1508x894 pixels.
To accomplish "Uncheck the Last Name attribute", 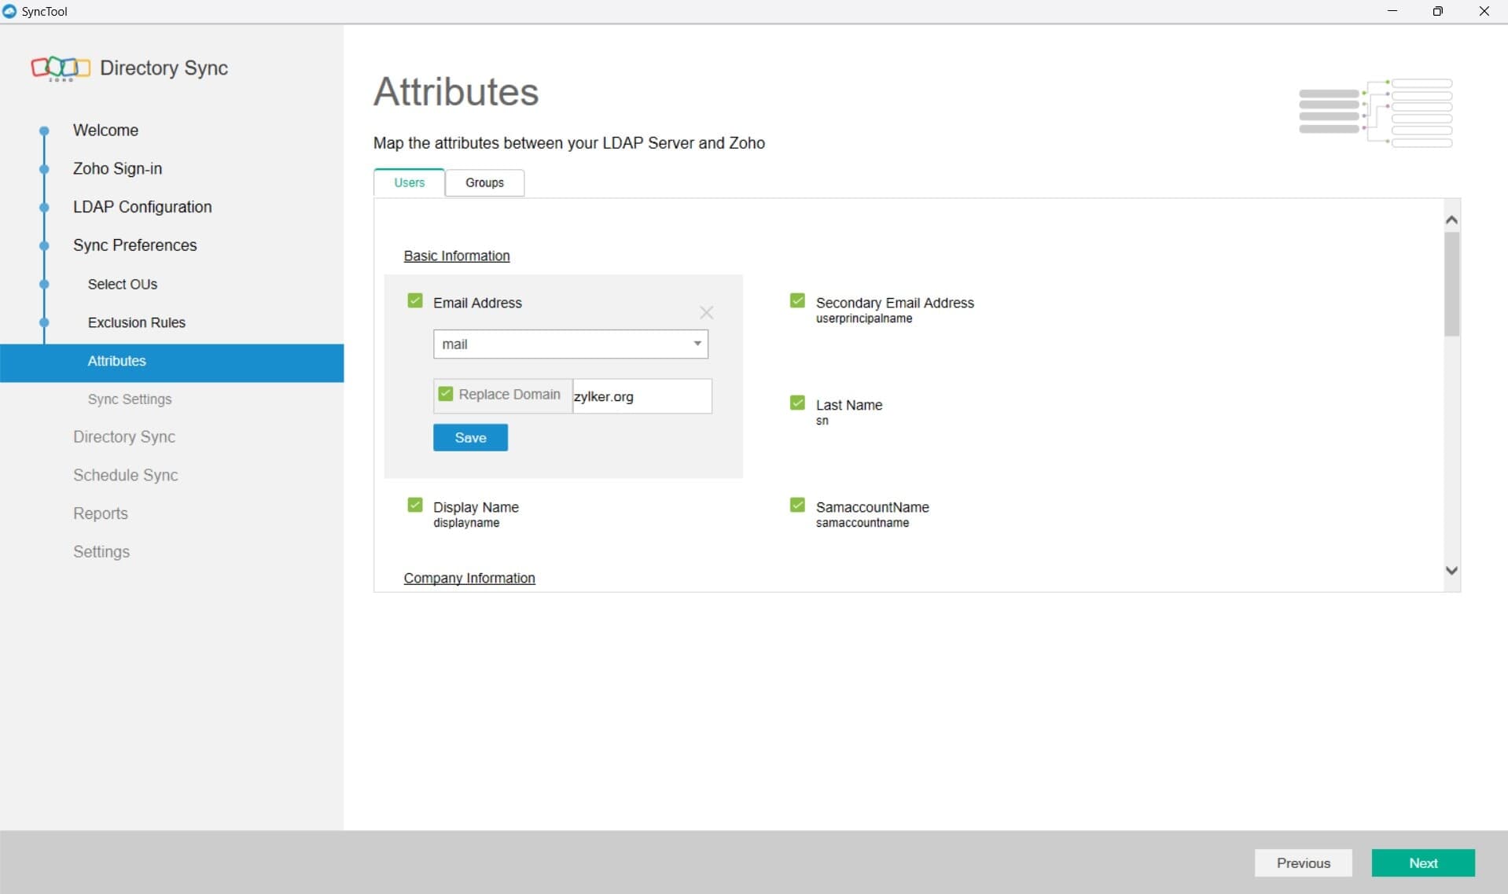I will click(797, 403).
